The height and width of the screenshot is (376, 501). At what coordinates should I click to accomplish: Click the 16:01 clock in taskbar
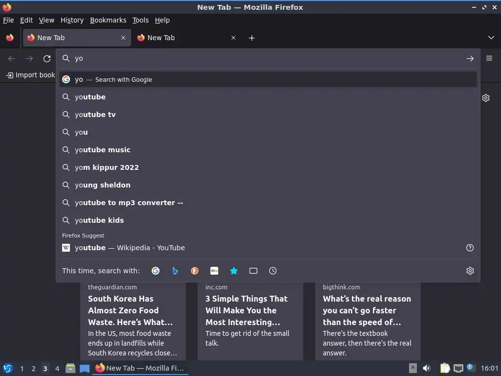(489, 368)
